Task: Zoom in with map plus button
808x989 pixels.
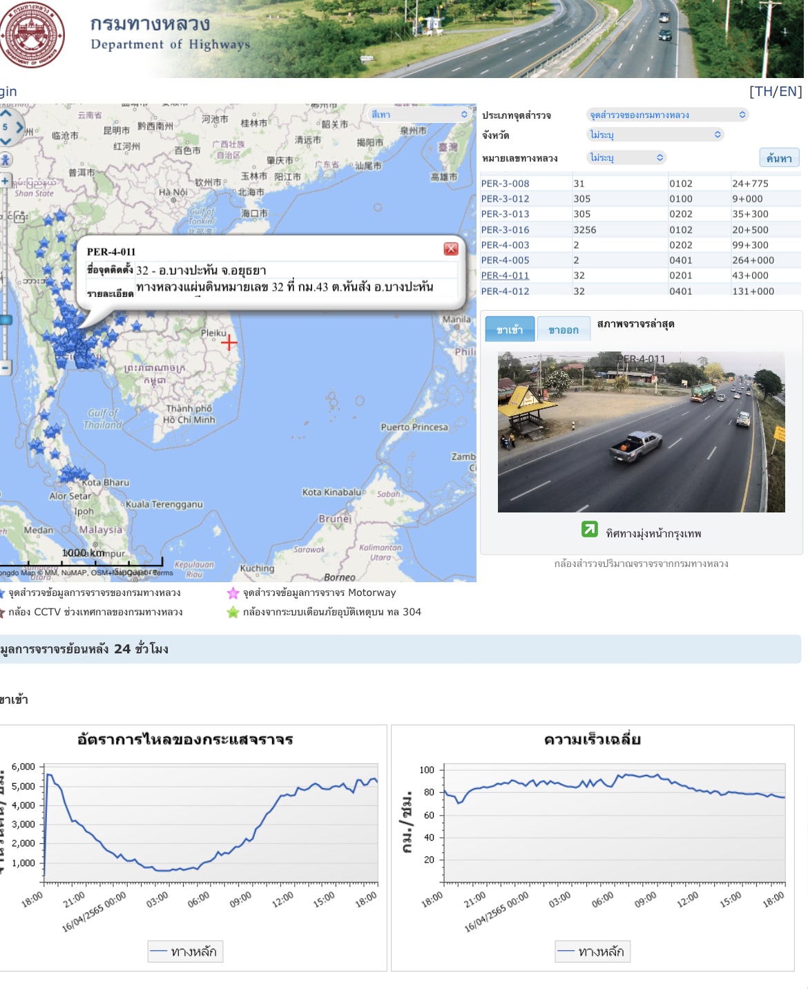Action: click(x=6, y=181)
